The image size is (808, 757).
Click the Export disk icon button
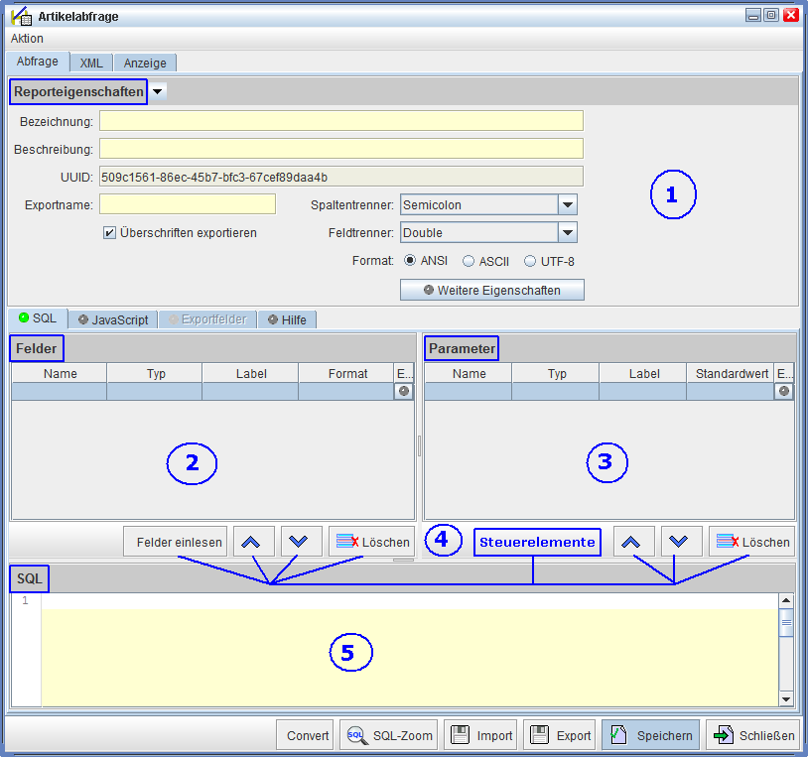pyautogui.click(x=559, y=735)
